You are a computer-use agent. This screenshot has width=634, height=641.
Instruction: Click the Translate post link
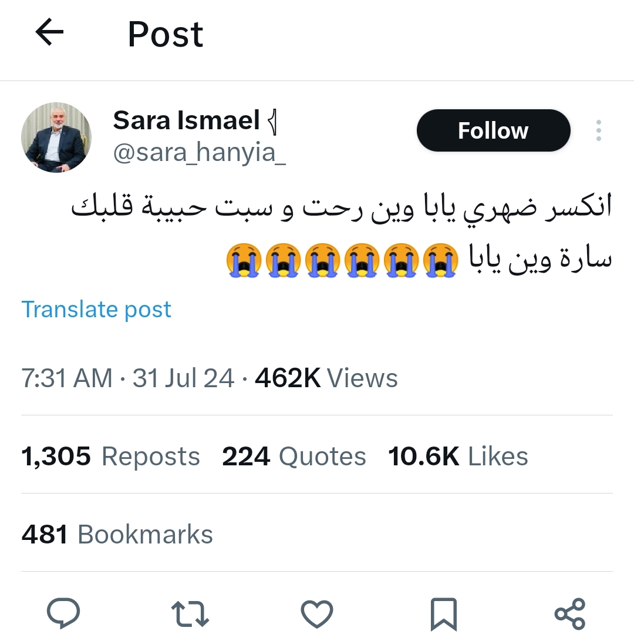tap(96, 309)
